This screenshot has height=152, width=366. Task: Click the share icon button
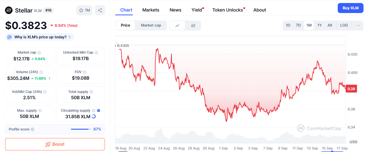(x=100, y=10)
